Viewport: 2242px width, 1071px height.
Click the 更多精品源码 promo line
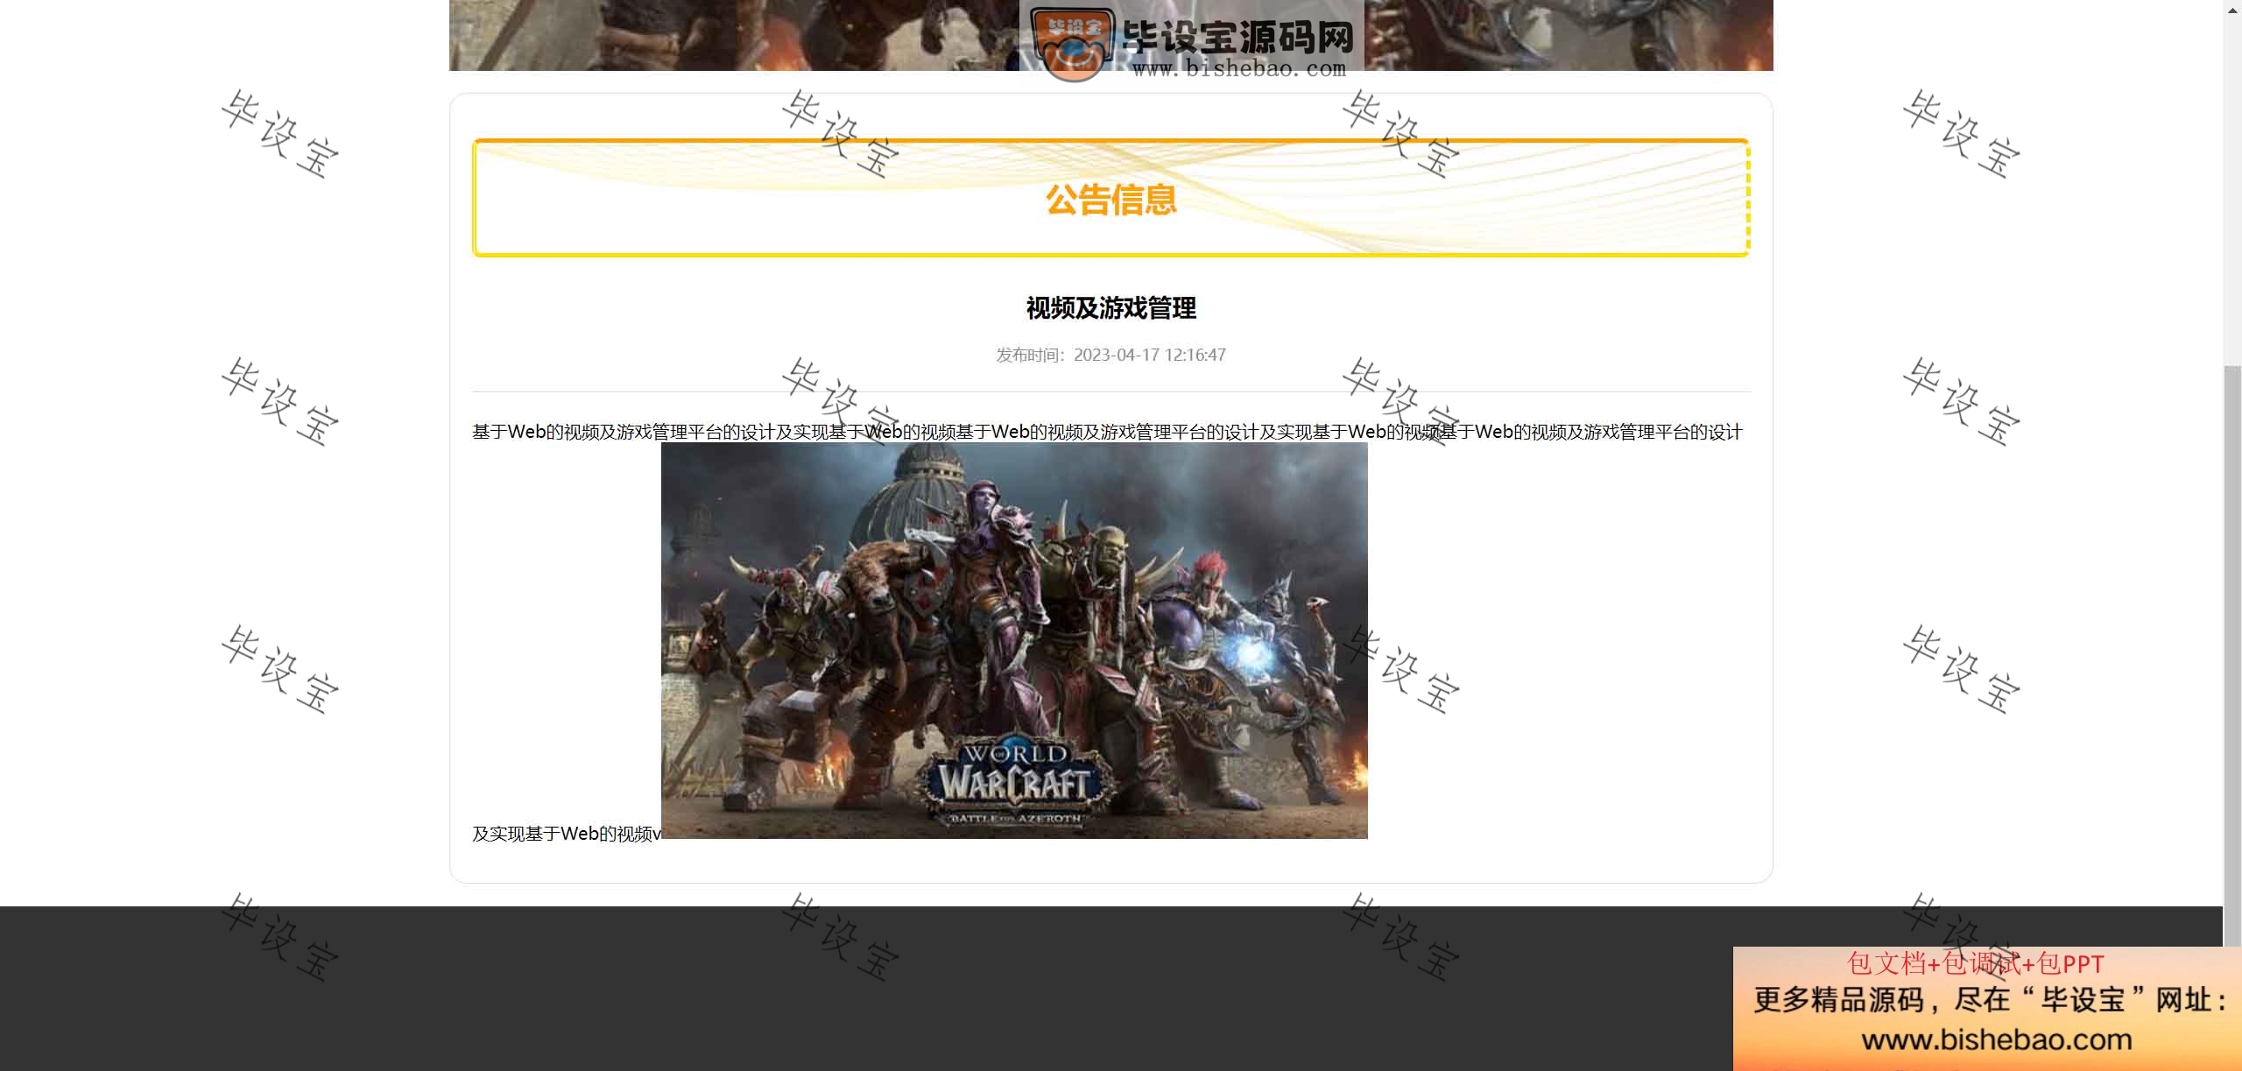(x=1992, y=1000)
